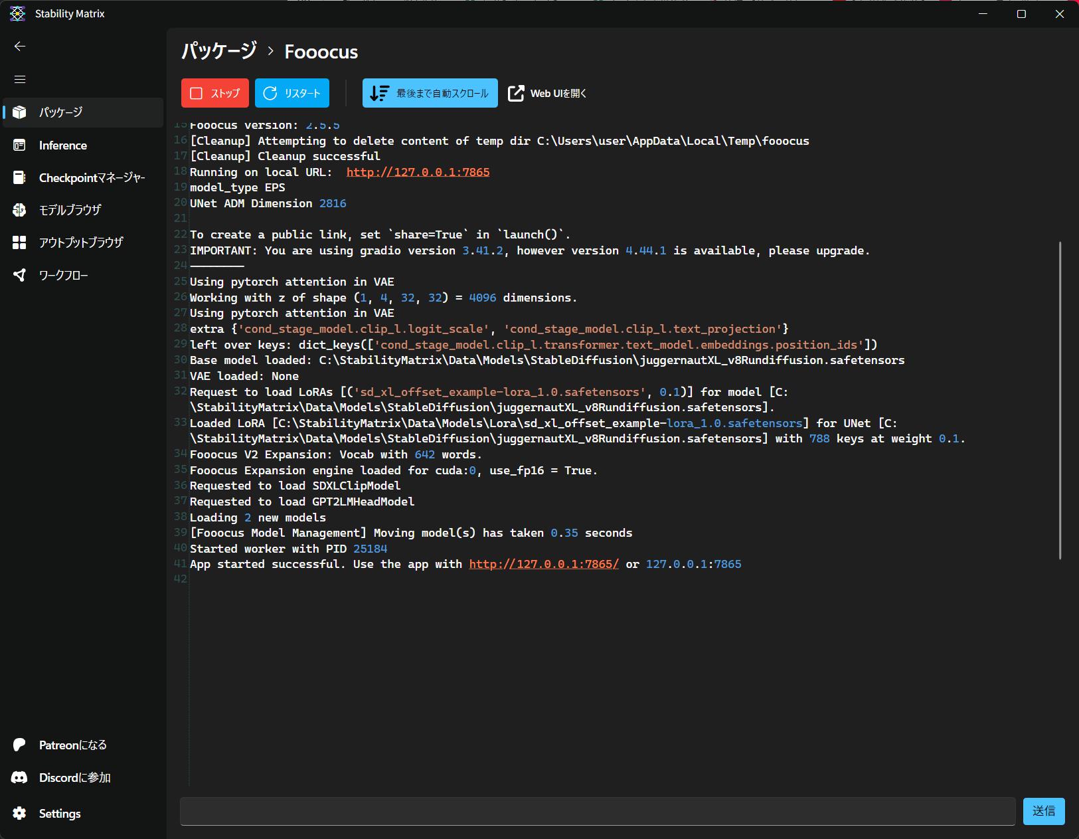
Task: Click Web UIを開く external link icon
Action: 516,94
